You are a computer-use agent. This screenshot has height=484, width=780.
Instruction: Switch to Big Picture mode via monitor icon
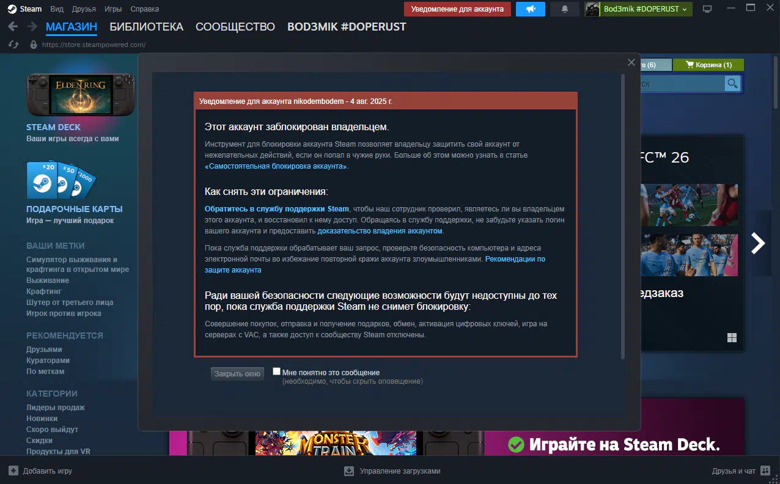(707, 9)
